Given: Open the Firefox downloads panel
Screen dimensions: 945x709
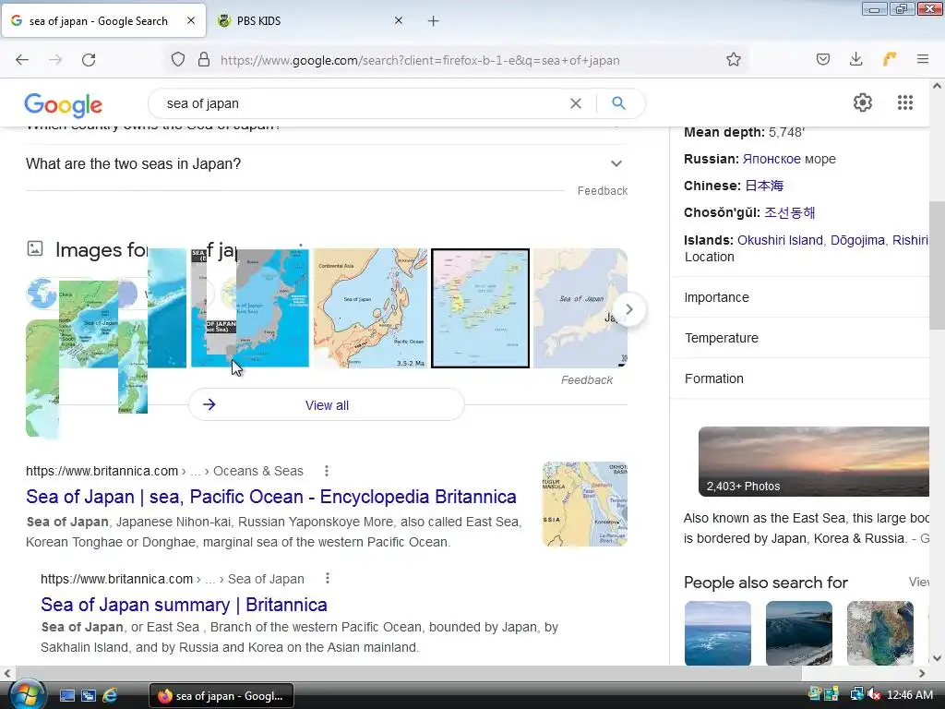Looking at the screenshot, I should [855, 59].
